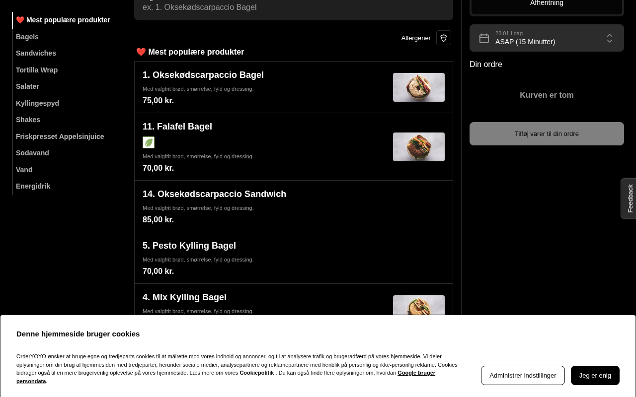Go to the Sandwiches category
The width and height of the screenshot is (636, 397).
coord(36,53)
